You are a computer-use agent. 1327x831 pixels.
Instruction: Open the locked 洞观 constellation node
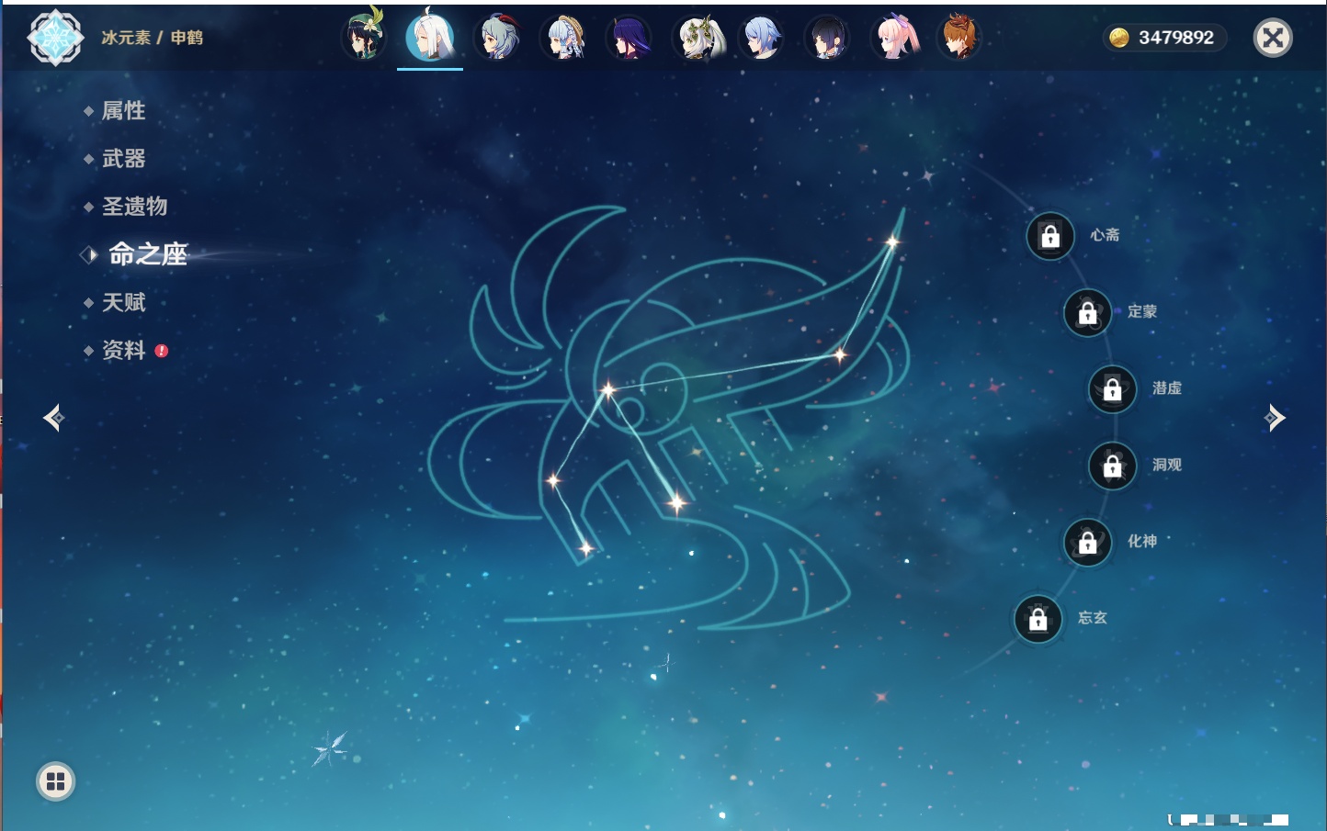(x=1112, y=466)
